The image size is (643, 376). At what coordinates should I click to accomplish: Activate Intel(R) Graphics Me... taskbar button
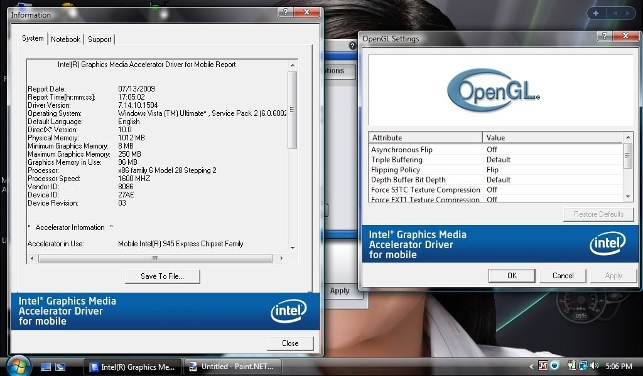tap(132, 367)
